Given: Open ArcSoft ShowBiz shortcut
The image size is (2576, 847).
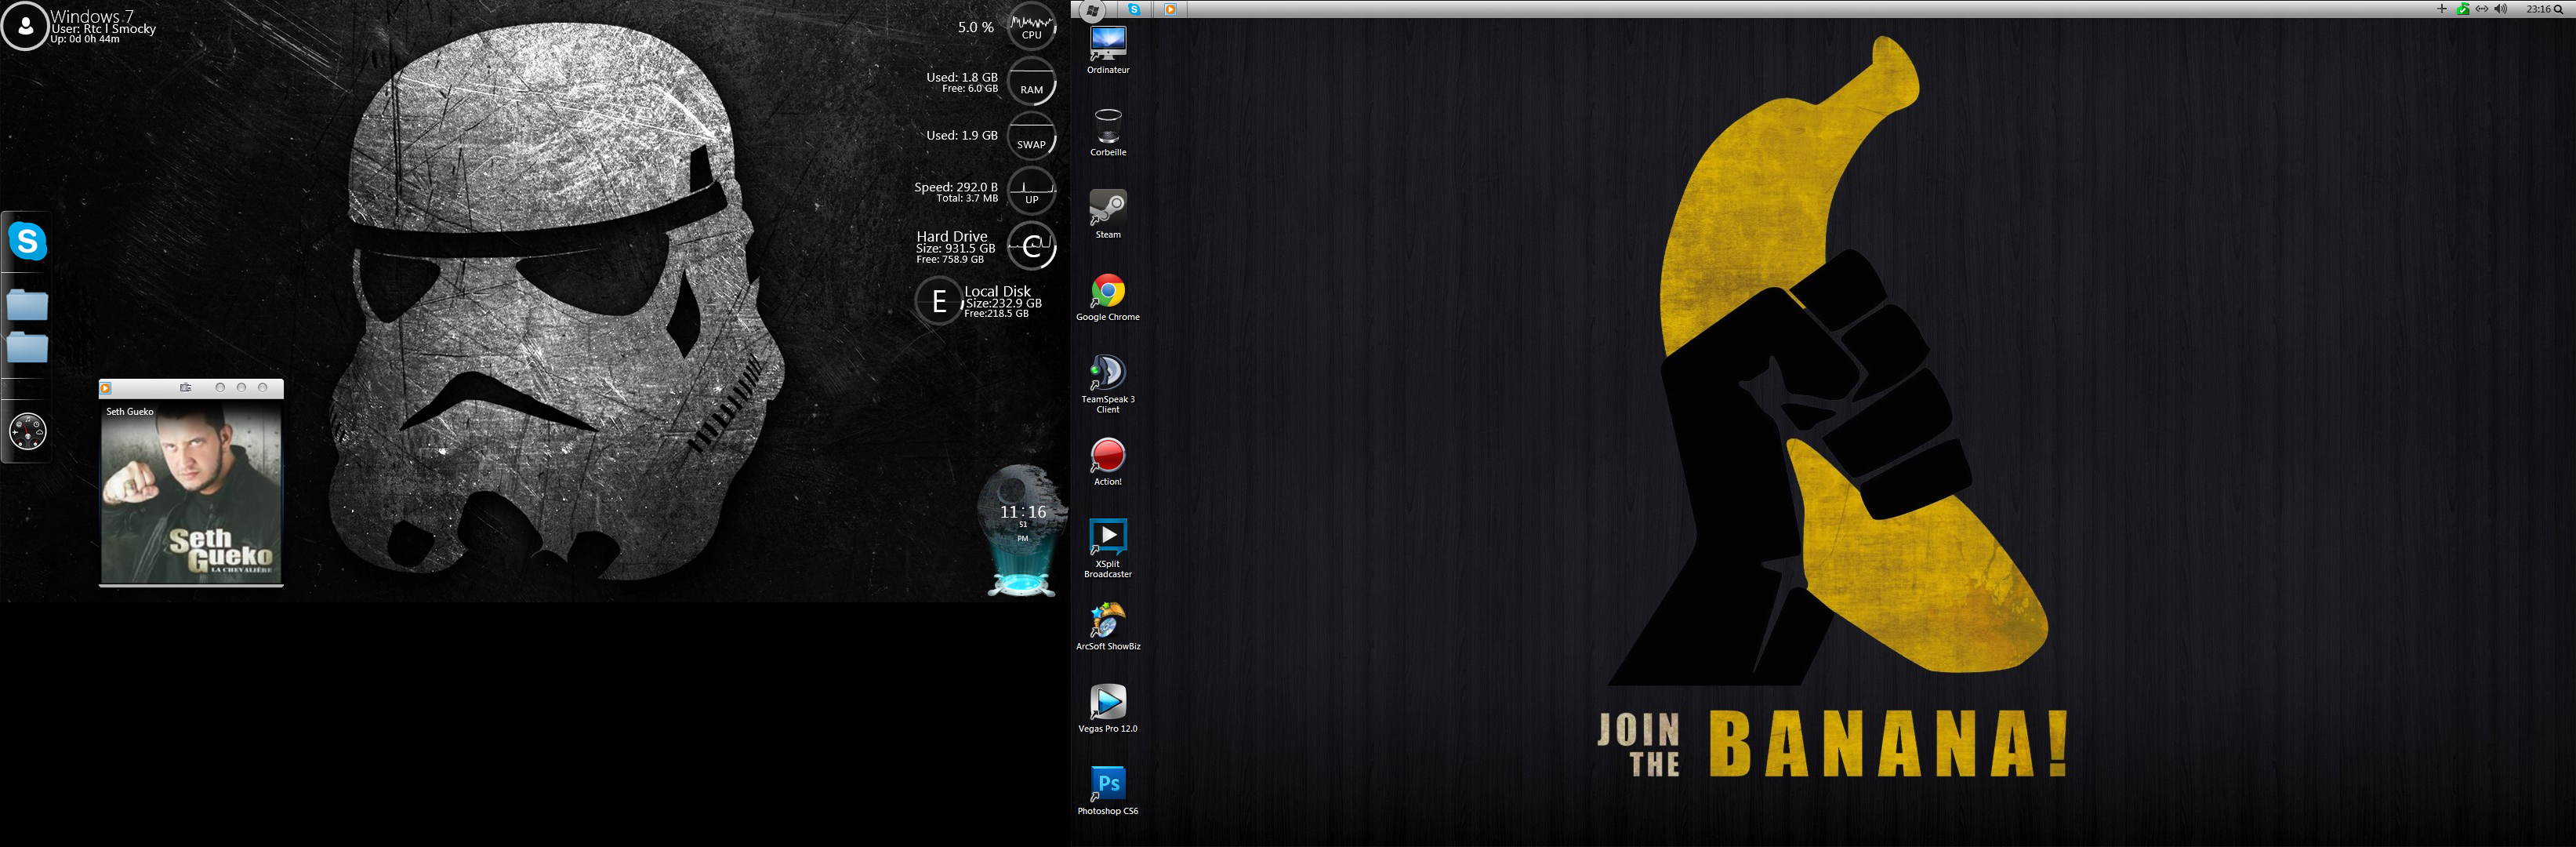Looking at the screenshot, I should [1108, 626].
